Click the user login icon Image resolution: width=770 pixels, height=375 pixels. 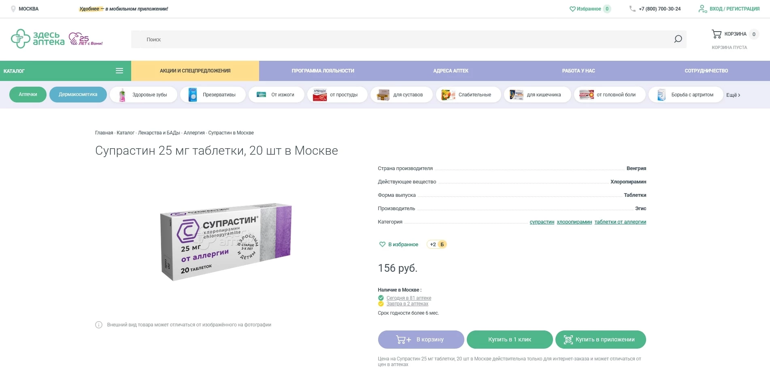click(x=702, y=9)
